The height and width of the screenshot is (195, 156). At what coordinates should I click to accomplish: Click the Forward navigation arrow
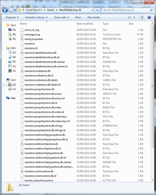pos(11,10)
